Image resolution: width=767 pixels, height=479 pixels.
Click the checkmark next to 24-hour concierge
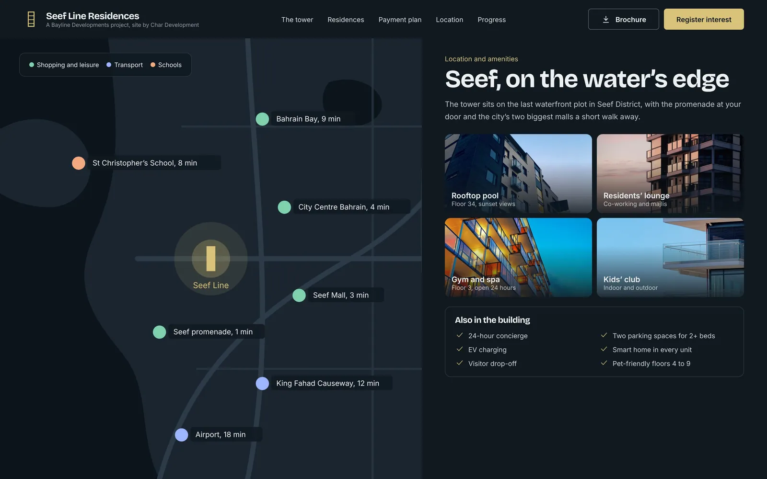pos(460,335)
